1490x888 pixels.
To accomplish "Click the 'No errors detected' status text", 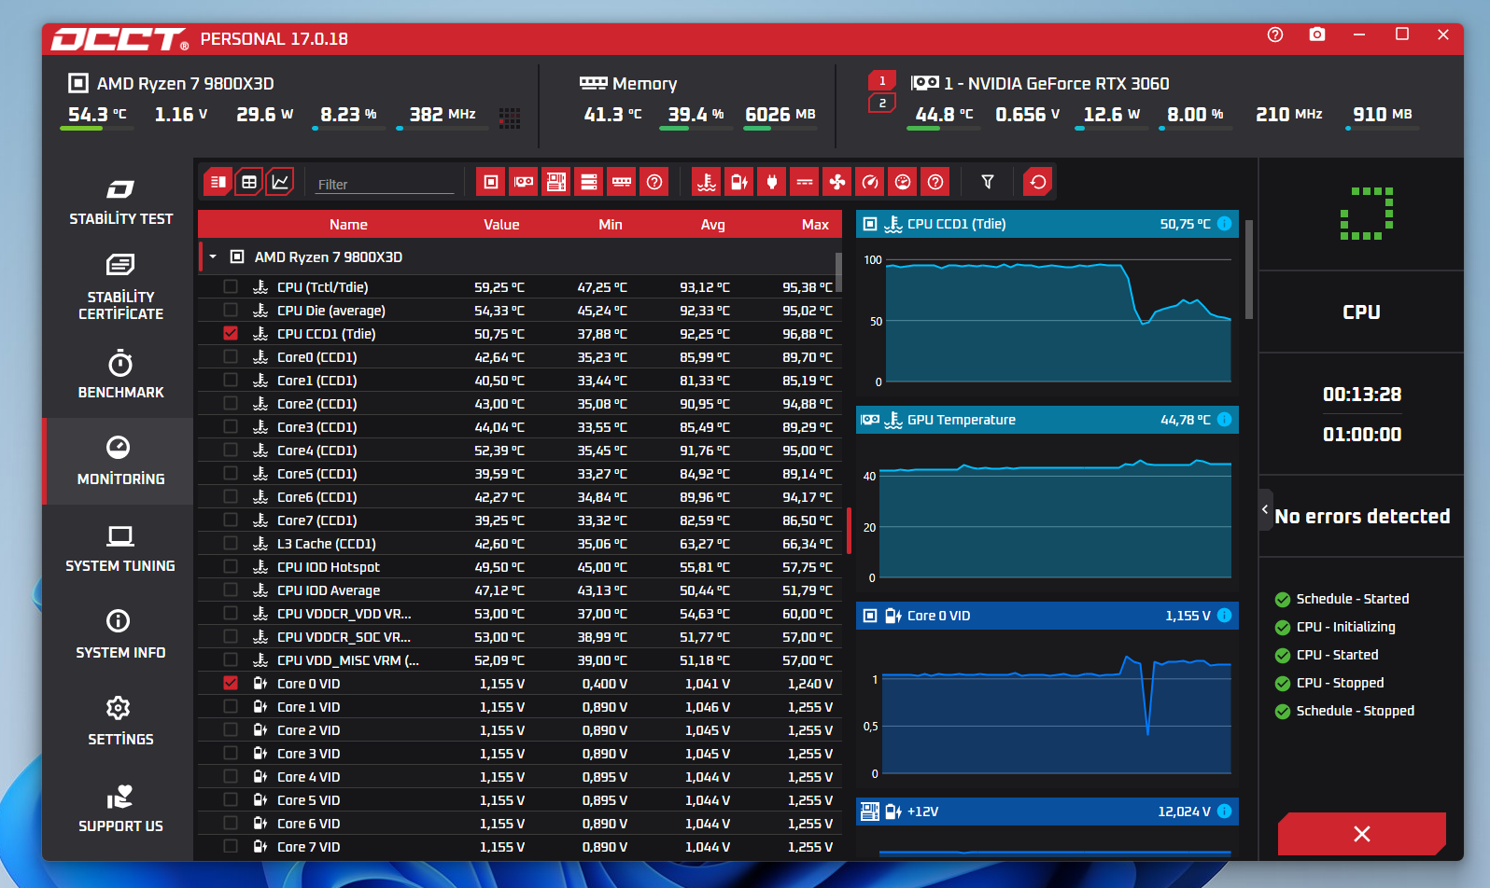I will pos(1362,516).
